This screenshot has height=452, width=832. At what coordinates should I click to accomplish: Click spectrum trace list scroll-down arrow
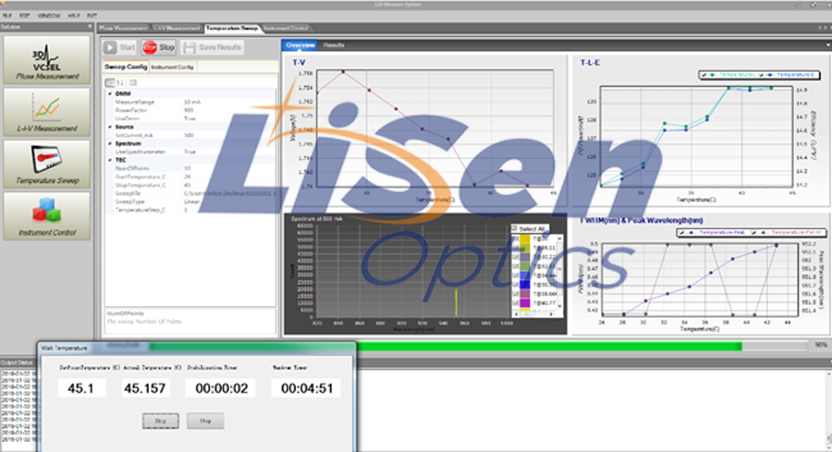pos(559,307)
